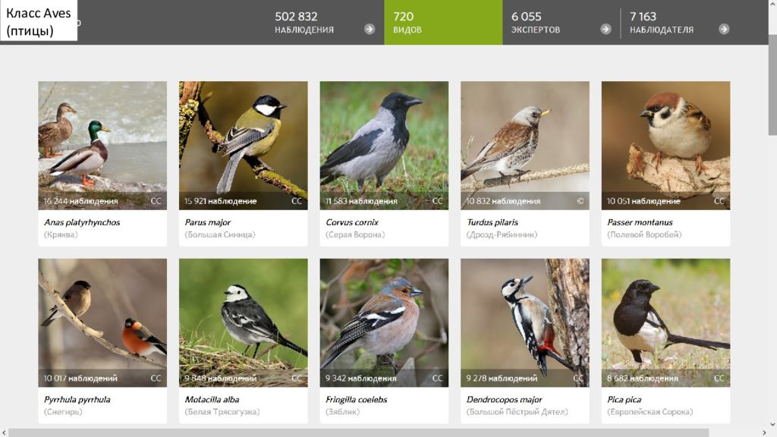Select the 720 видов tab

pos(443,22)
